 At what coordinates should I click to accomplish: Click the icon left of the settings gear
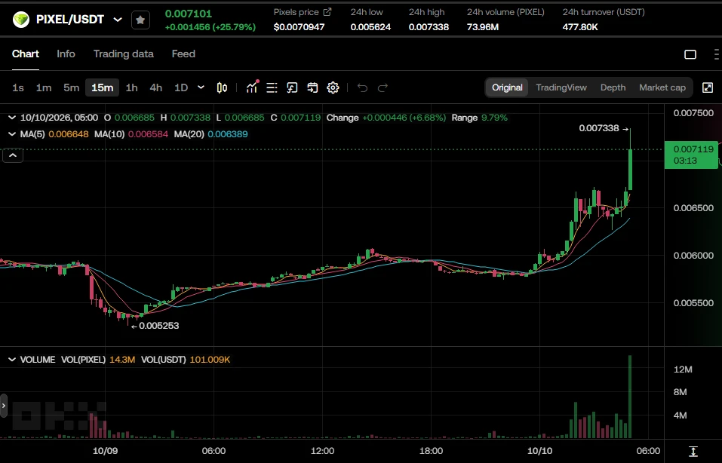312,87
